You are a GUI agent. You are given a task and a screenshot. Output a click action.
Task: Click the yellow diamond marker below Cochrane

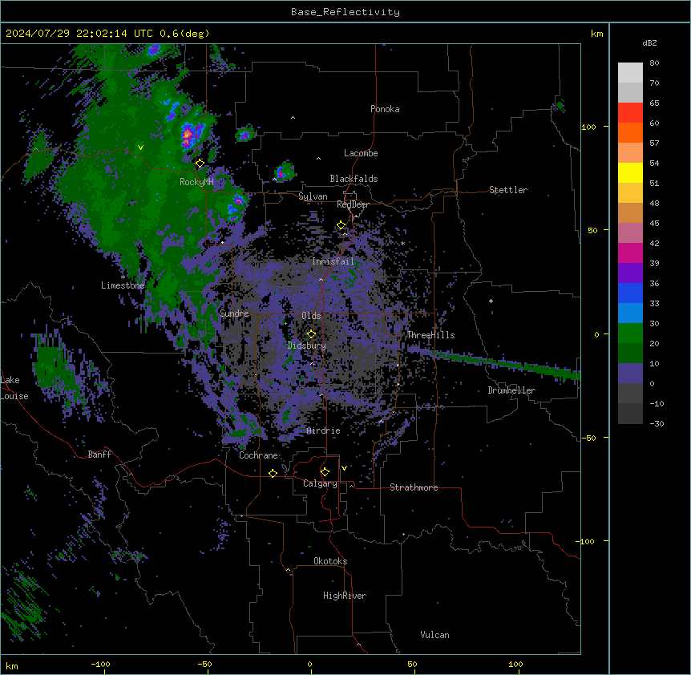pos(273,473)
